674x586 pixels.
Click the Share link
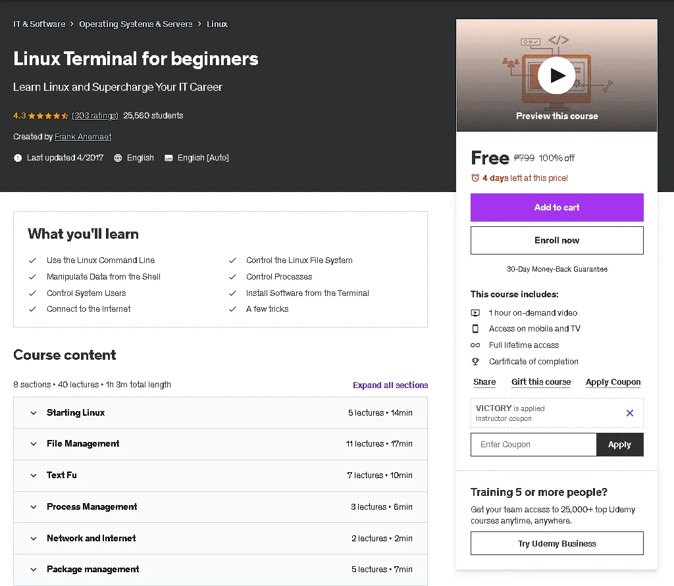(x=484, y=382)
